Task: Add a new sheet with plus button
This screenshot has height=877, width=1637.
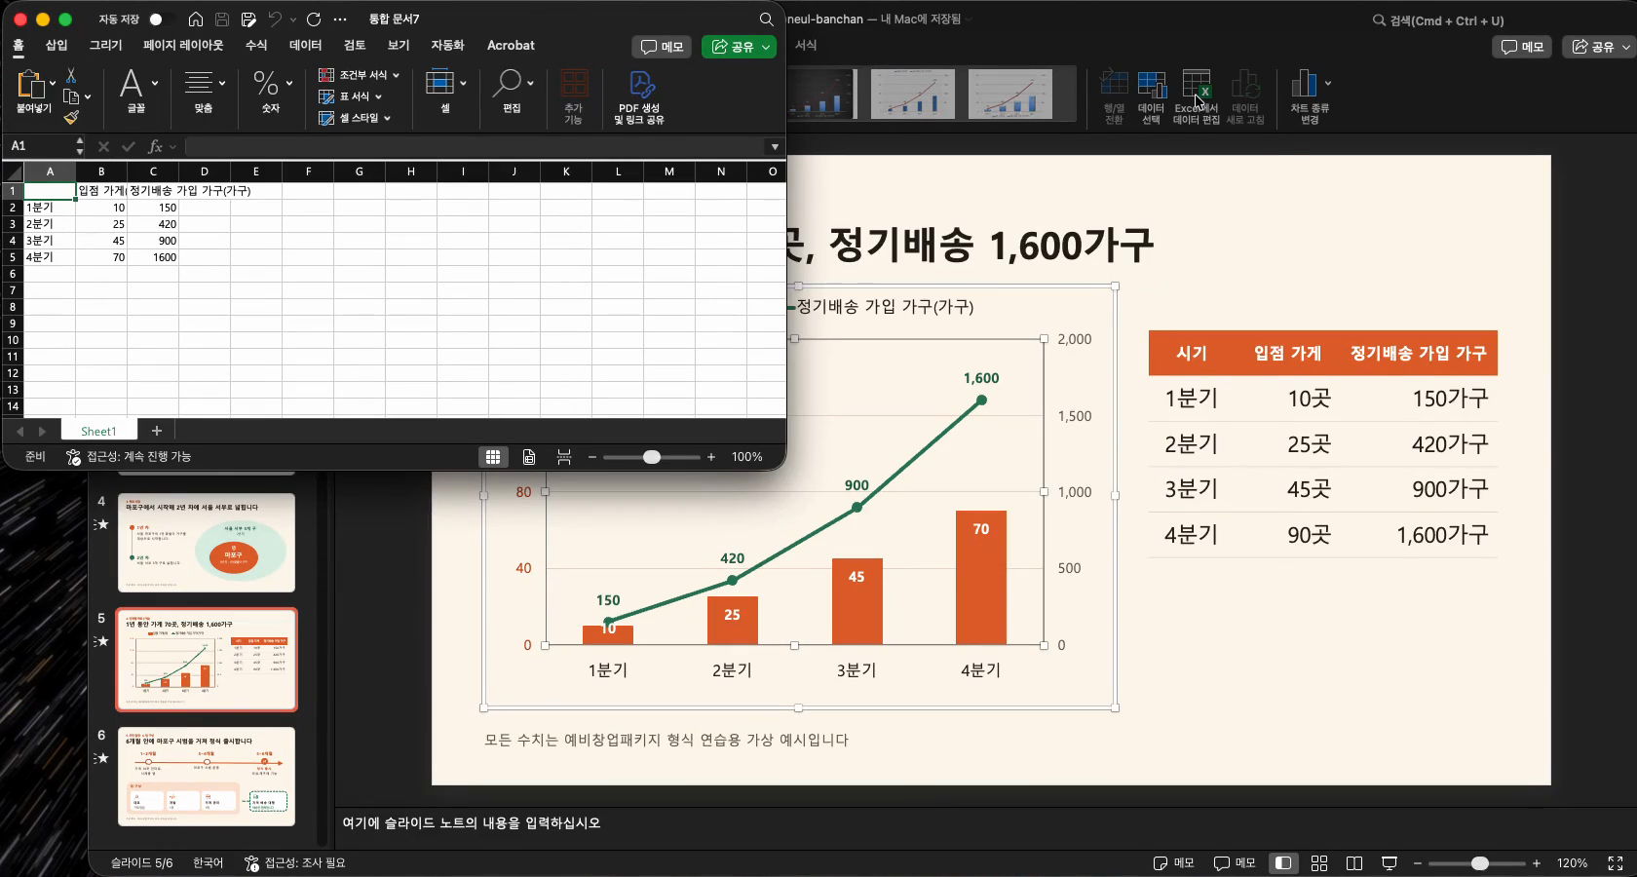Action: point(156,431)
